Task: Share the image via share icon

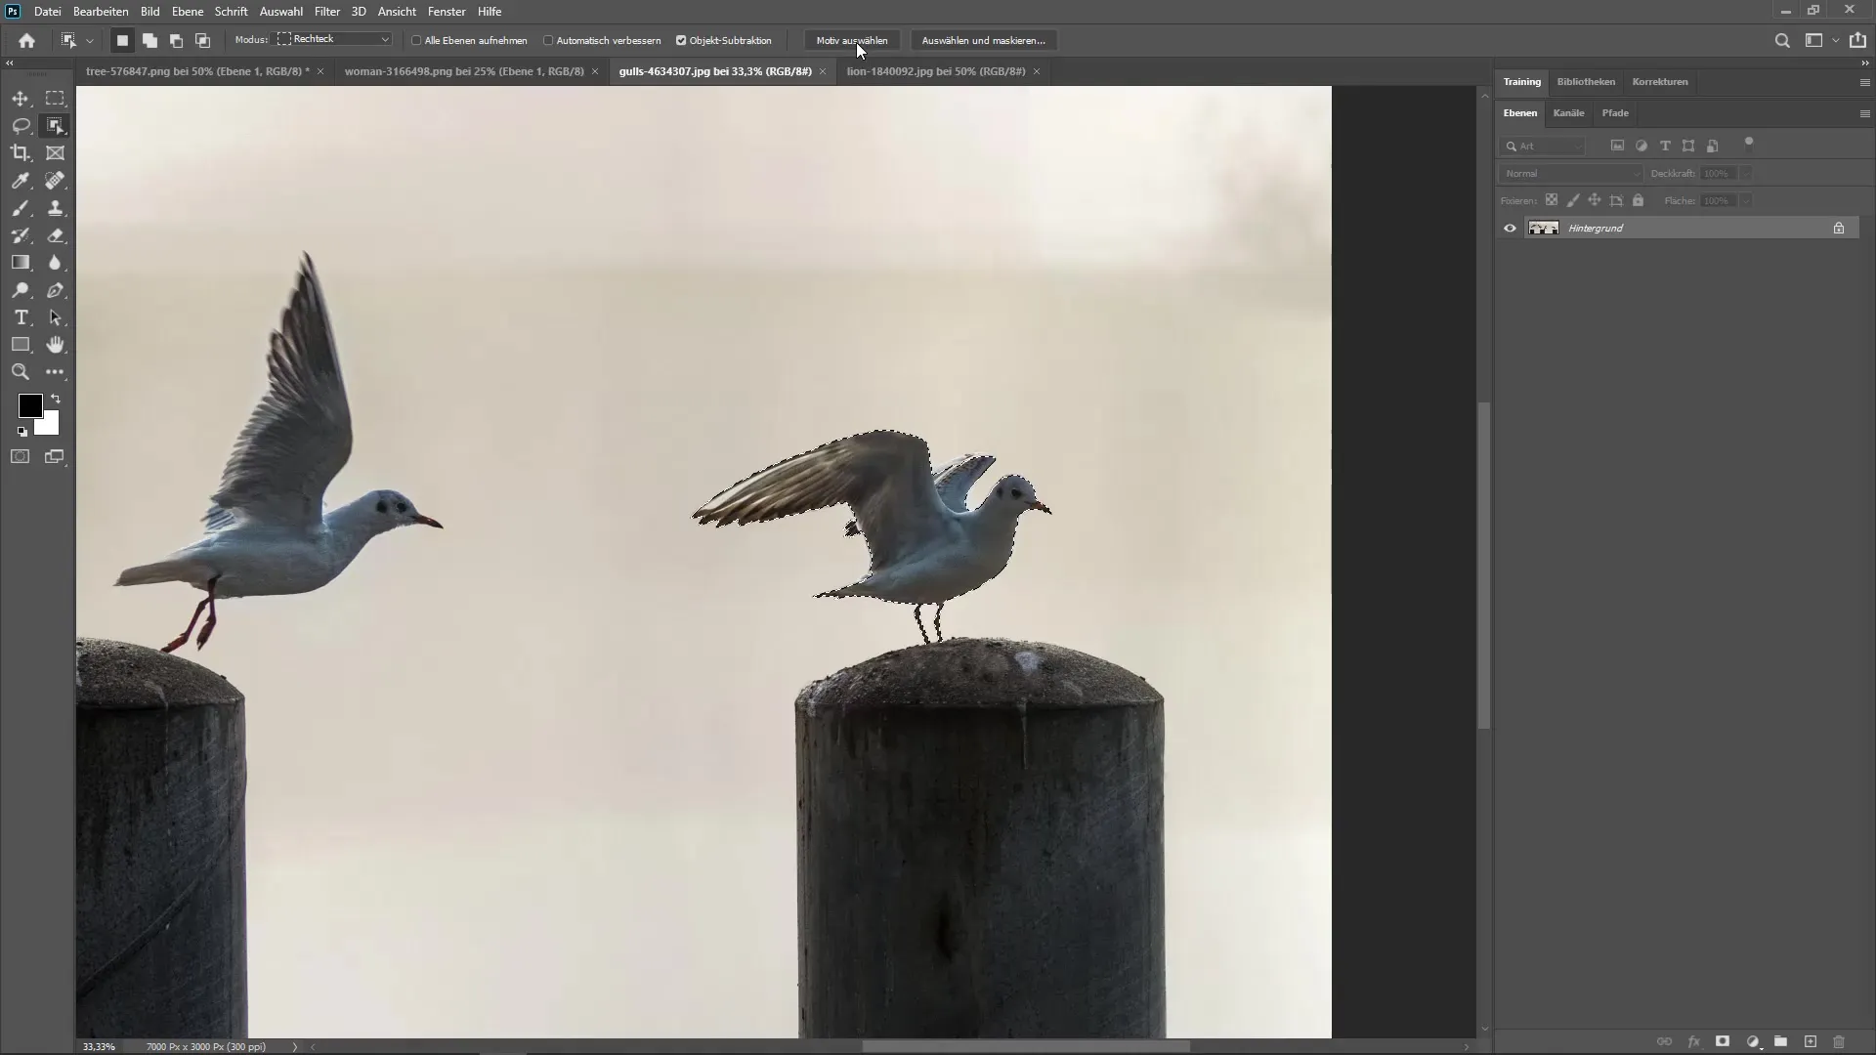Action: [1857, 40]
